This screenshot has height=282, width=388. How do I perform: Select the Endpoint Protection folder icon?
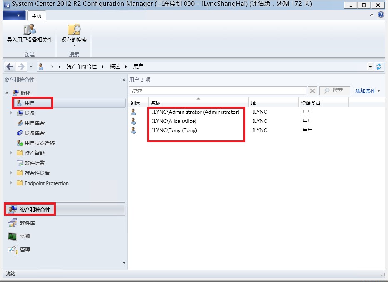point(20,183)
